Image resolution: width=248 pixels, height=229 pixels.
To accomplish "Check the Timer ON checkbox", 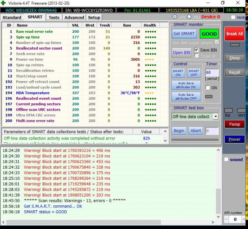I will click(x=208, y=88).
